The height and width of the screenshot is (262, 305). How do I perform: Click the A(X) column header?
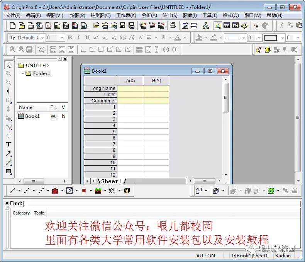tap(130, 81)
